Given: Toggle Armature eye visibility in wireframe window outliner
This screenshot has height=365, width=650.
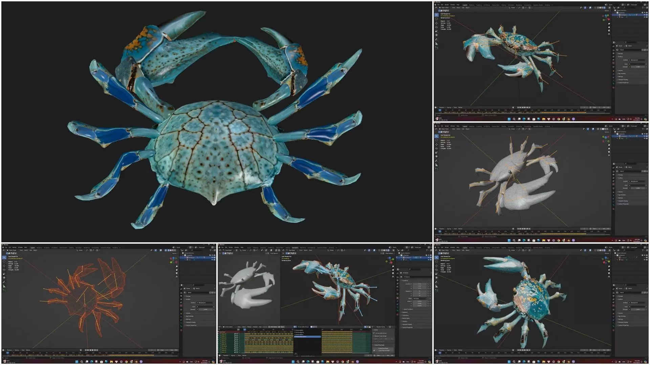Looking at the screenshot, I should (x=212, y=258).
